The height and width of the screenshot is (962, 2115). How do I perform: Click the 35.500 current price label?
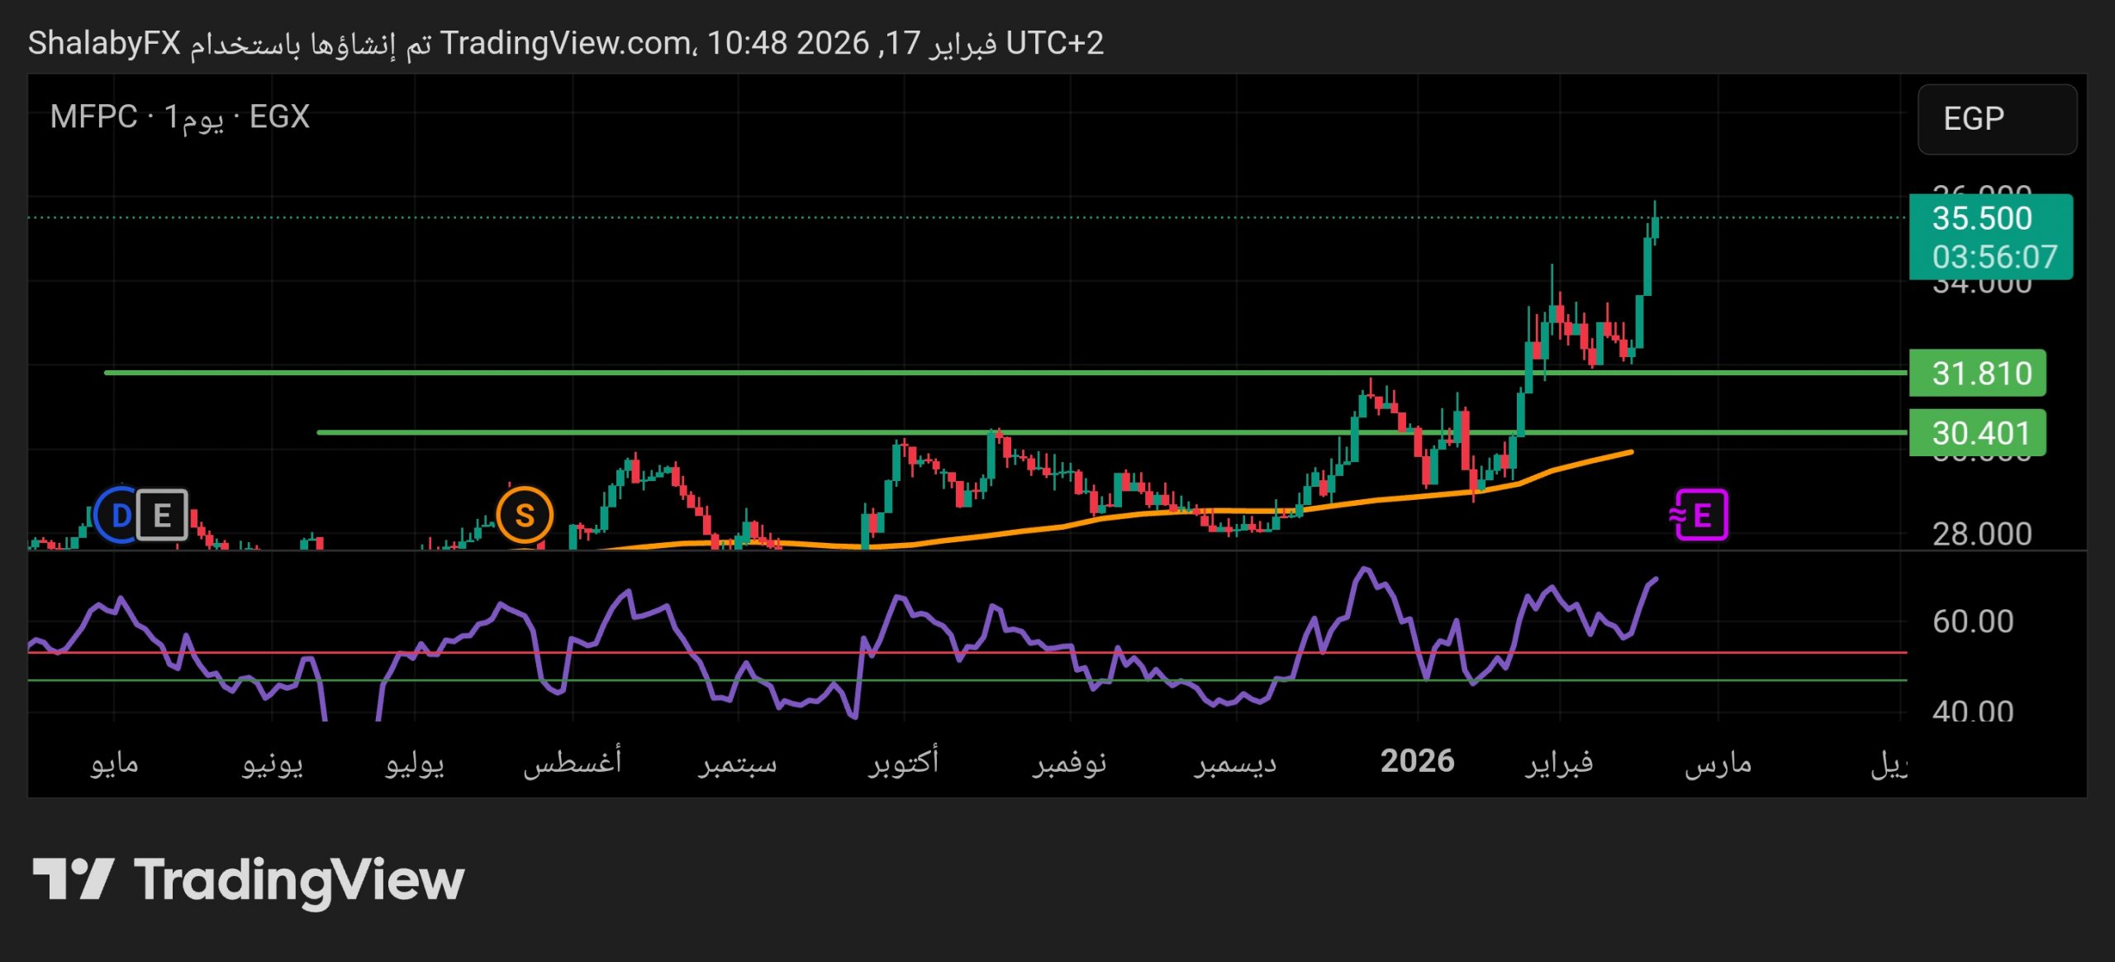pos(1981,219)
